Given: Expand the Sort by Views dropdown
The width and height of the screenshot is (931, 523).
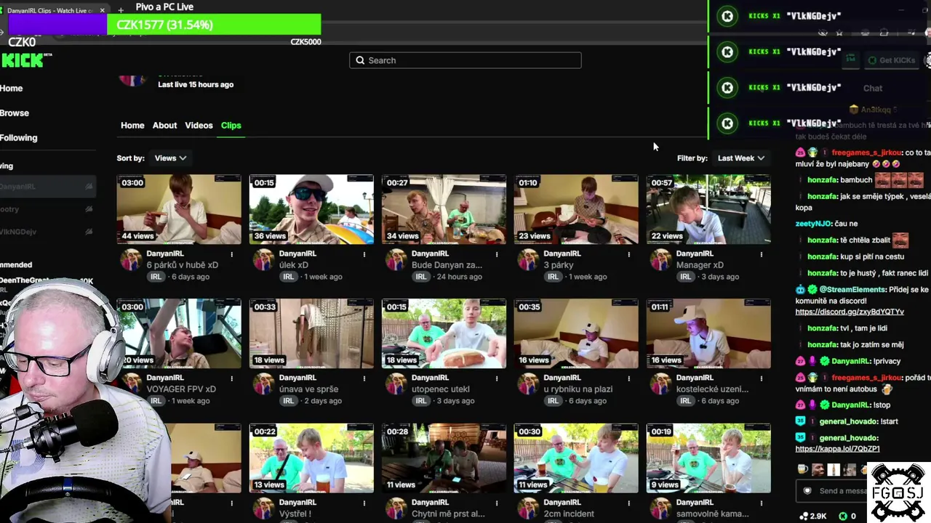Looking at the screenshot, I should coord(170,158).
